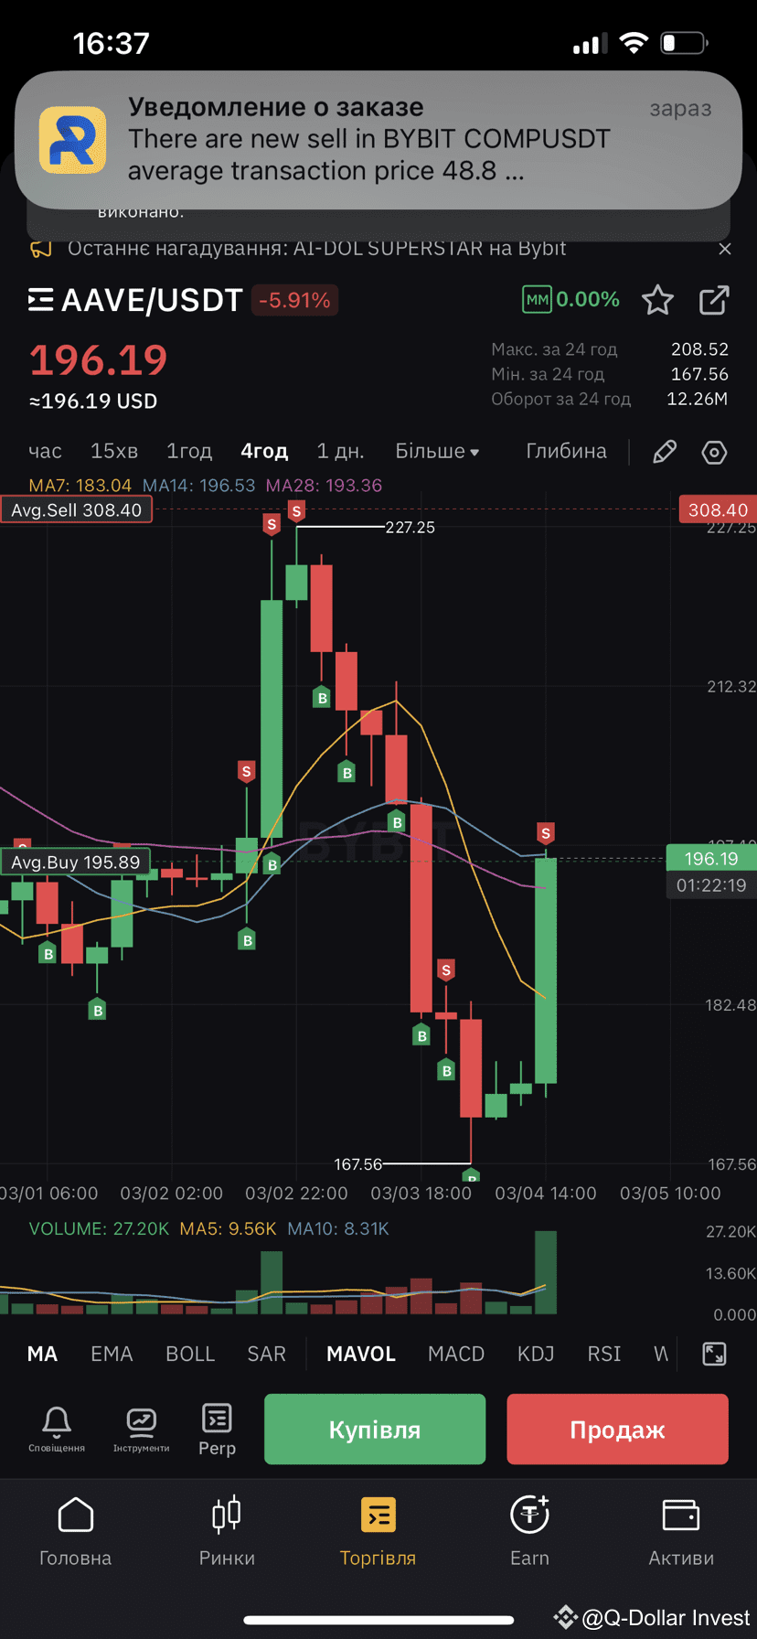This screenshot has width=757, height=1639.
Task: Open the 'Сповіщення' bell alerts icon
Action: click(57, 1428)
